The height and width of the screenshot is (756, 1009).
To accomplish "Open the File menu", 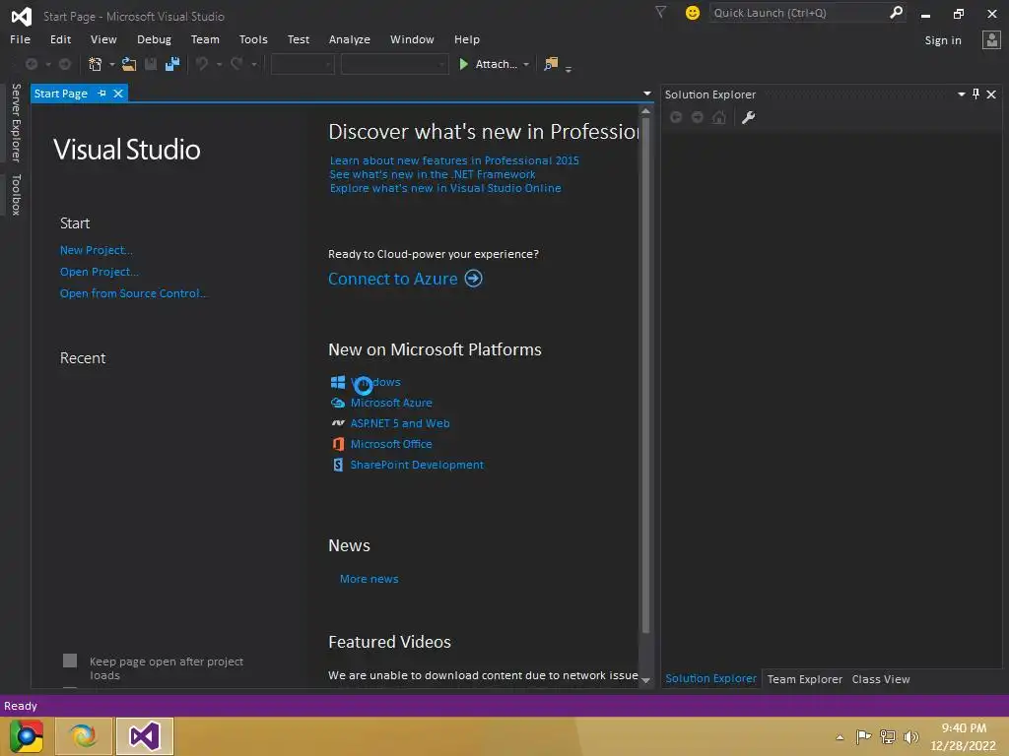I will 20,39.
